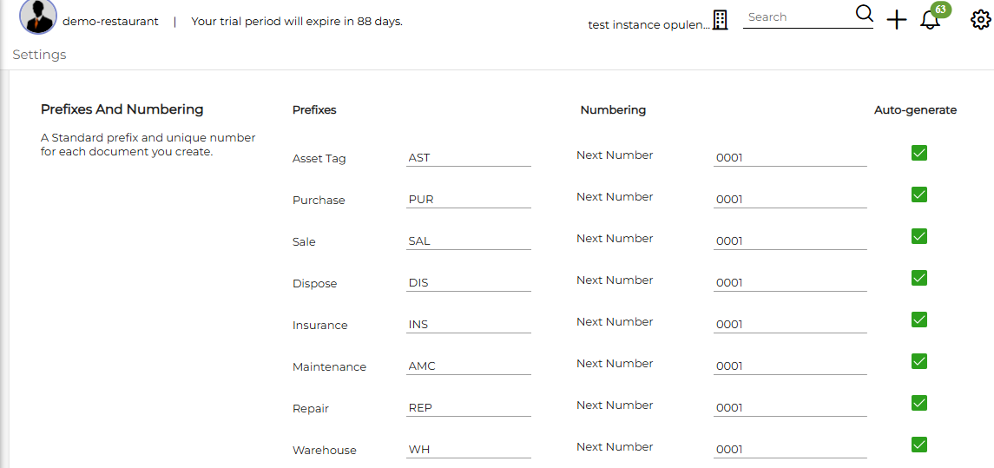The height and width of the screenshot is (468, 994).
Task: Click the plus add-new icon
Action: (x=897, y=20)
